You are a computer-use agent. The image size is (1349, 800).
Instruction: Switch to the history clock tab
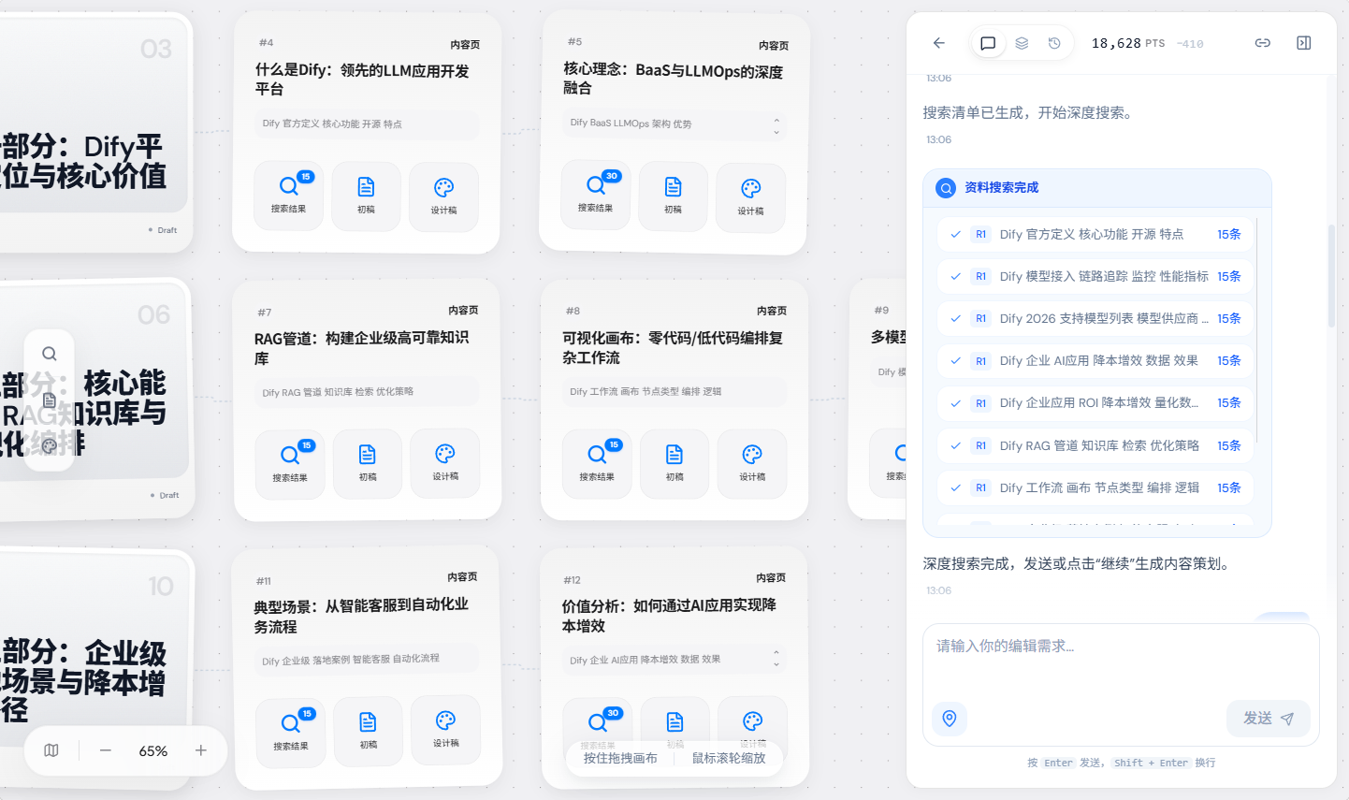coord(1054,43)
